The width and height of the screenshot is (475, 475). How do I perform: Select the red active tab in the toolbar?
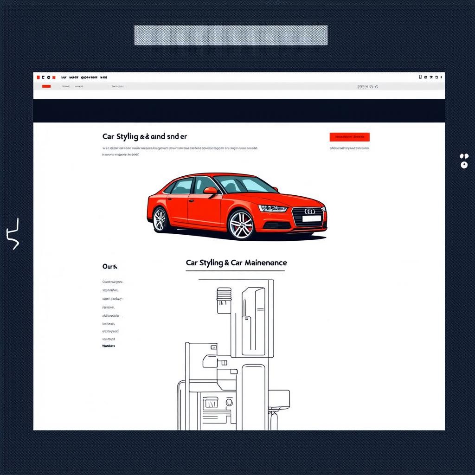pos(46,86)
